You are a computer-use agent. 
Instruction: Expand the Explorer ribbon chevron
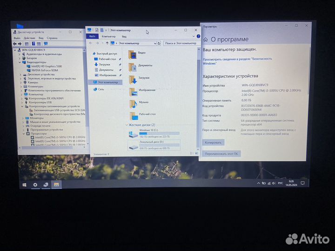194,36
